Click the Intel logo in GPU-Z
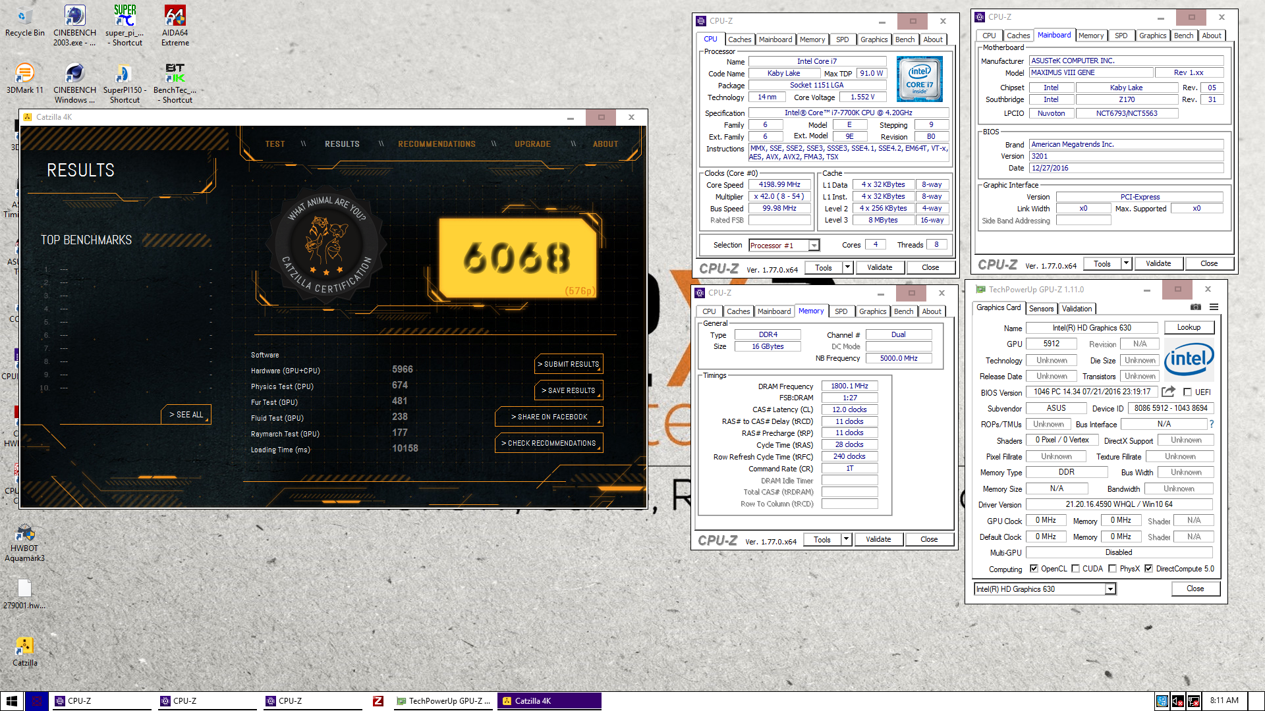This screenshot has width=1265, height=711. (1189, 358)
